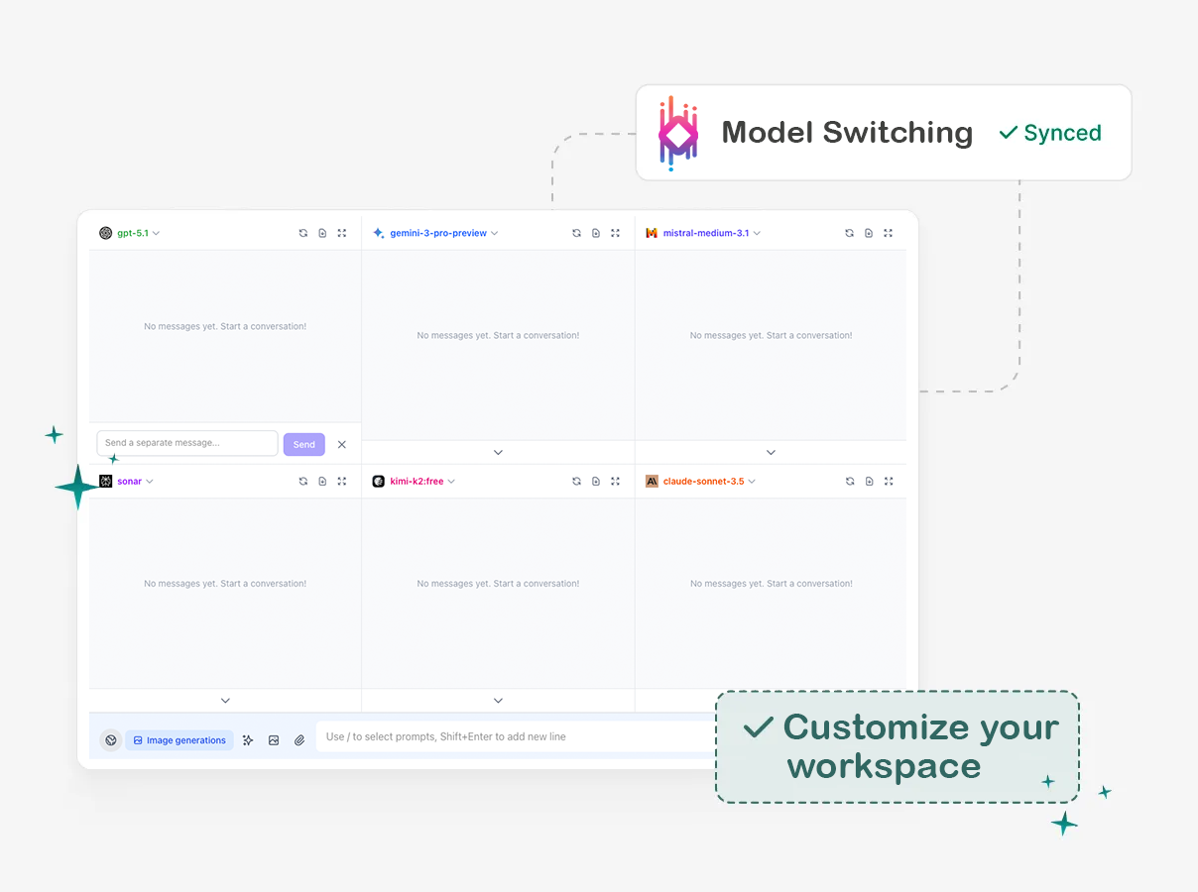Copy the claude-sonnet-3.5 conversation
This screenshot has width=1198, height=892.
(x=869, y=481)
